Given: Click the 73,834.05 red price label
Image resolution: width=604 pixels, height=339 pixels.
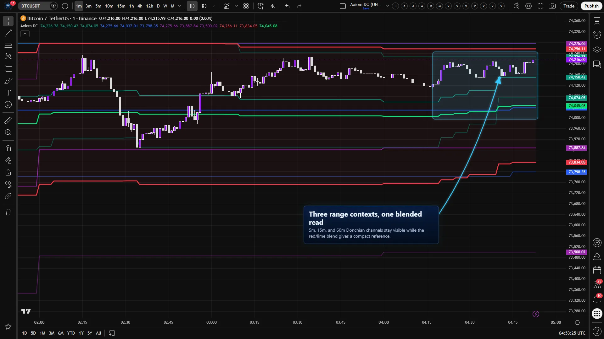Looking at the screenshot, I should (x=577, y=162).
